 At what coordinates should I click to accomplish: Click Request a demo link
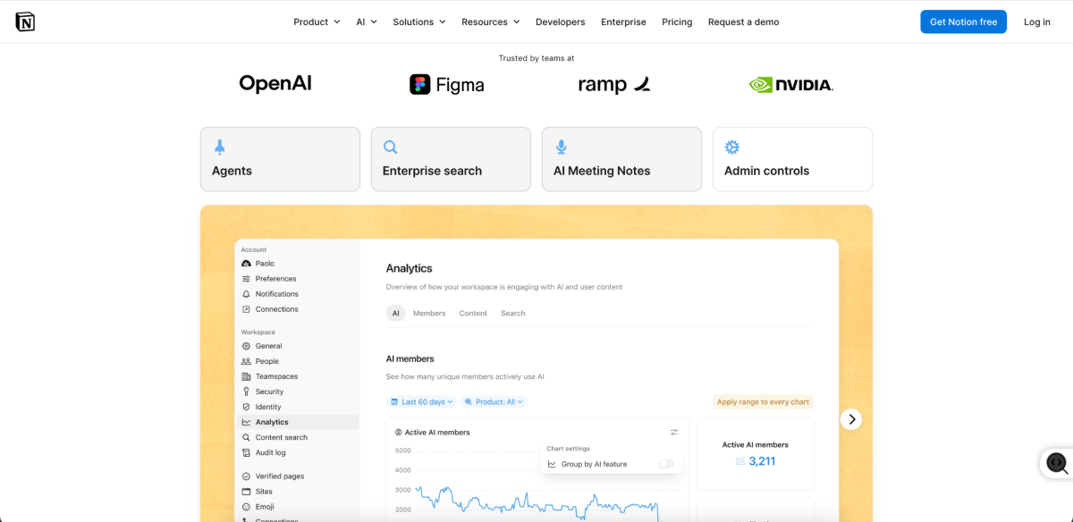coord(743,21)
